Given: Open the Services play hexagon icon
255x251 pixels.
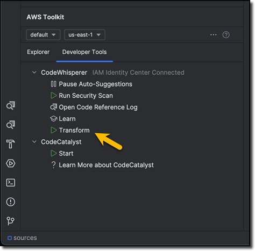Looking at the screenshot, I should (11, 163).
